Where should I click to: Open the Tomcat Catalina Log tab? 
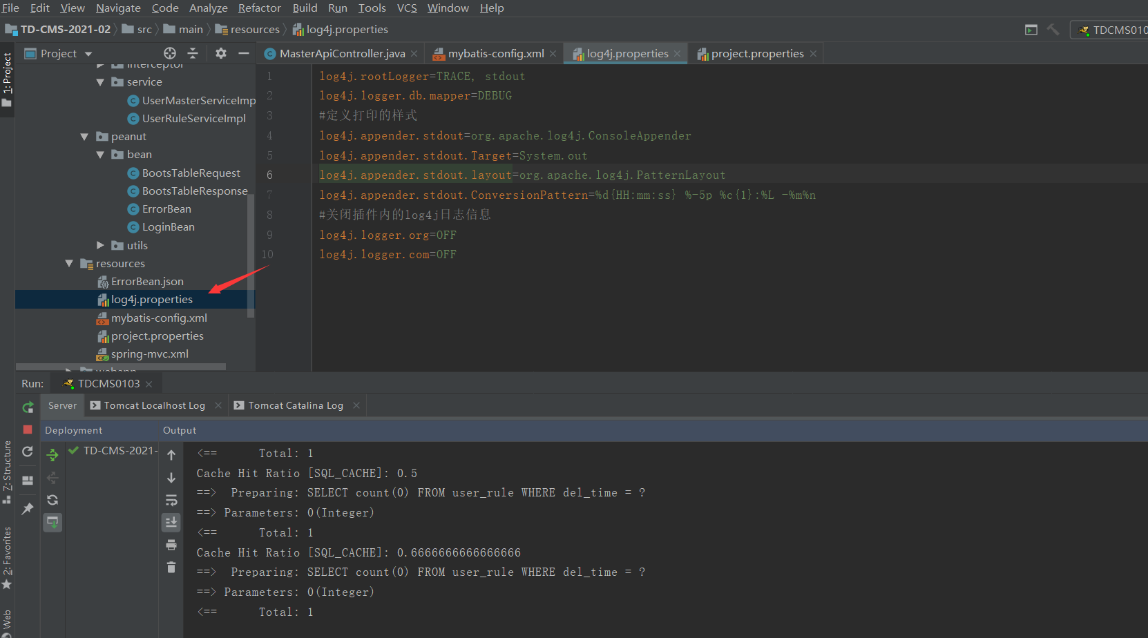click(296, 405)
